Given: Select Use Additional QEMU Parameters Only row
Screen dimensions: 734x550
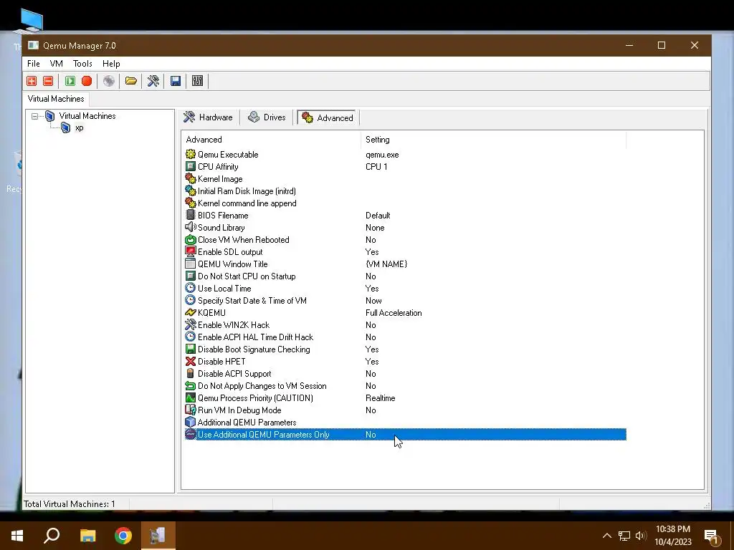Looking at the screenshot, I should [406, 434].
